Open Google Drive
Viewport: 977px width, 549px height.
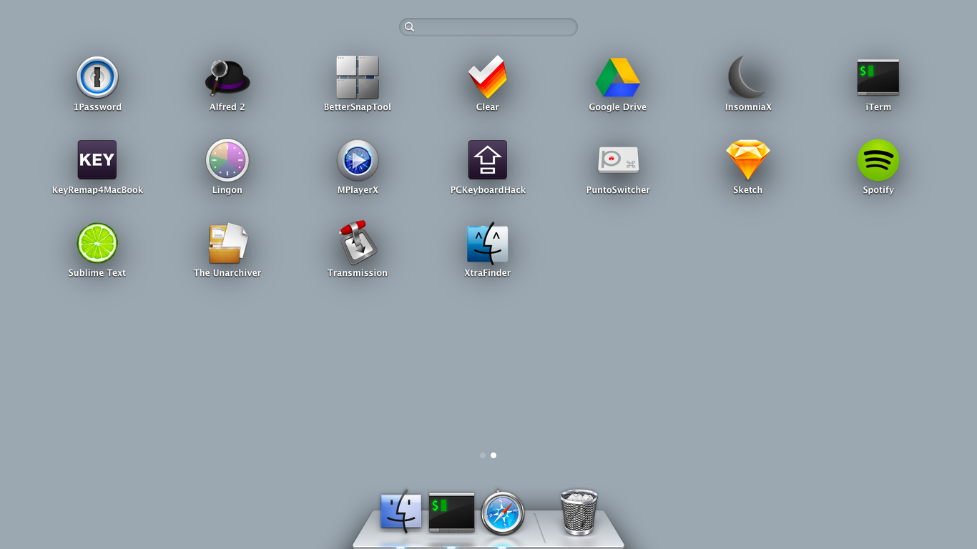[618, 77]
